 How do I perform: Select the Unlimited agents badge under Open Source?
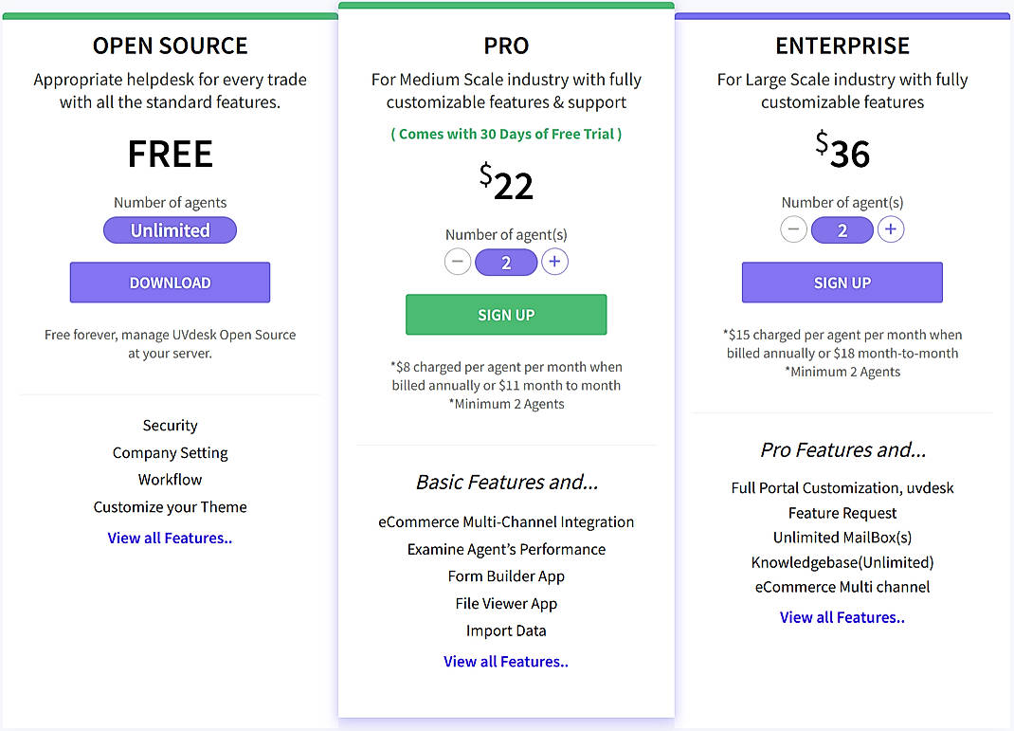pyautogui.click(x=170, y=229)
